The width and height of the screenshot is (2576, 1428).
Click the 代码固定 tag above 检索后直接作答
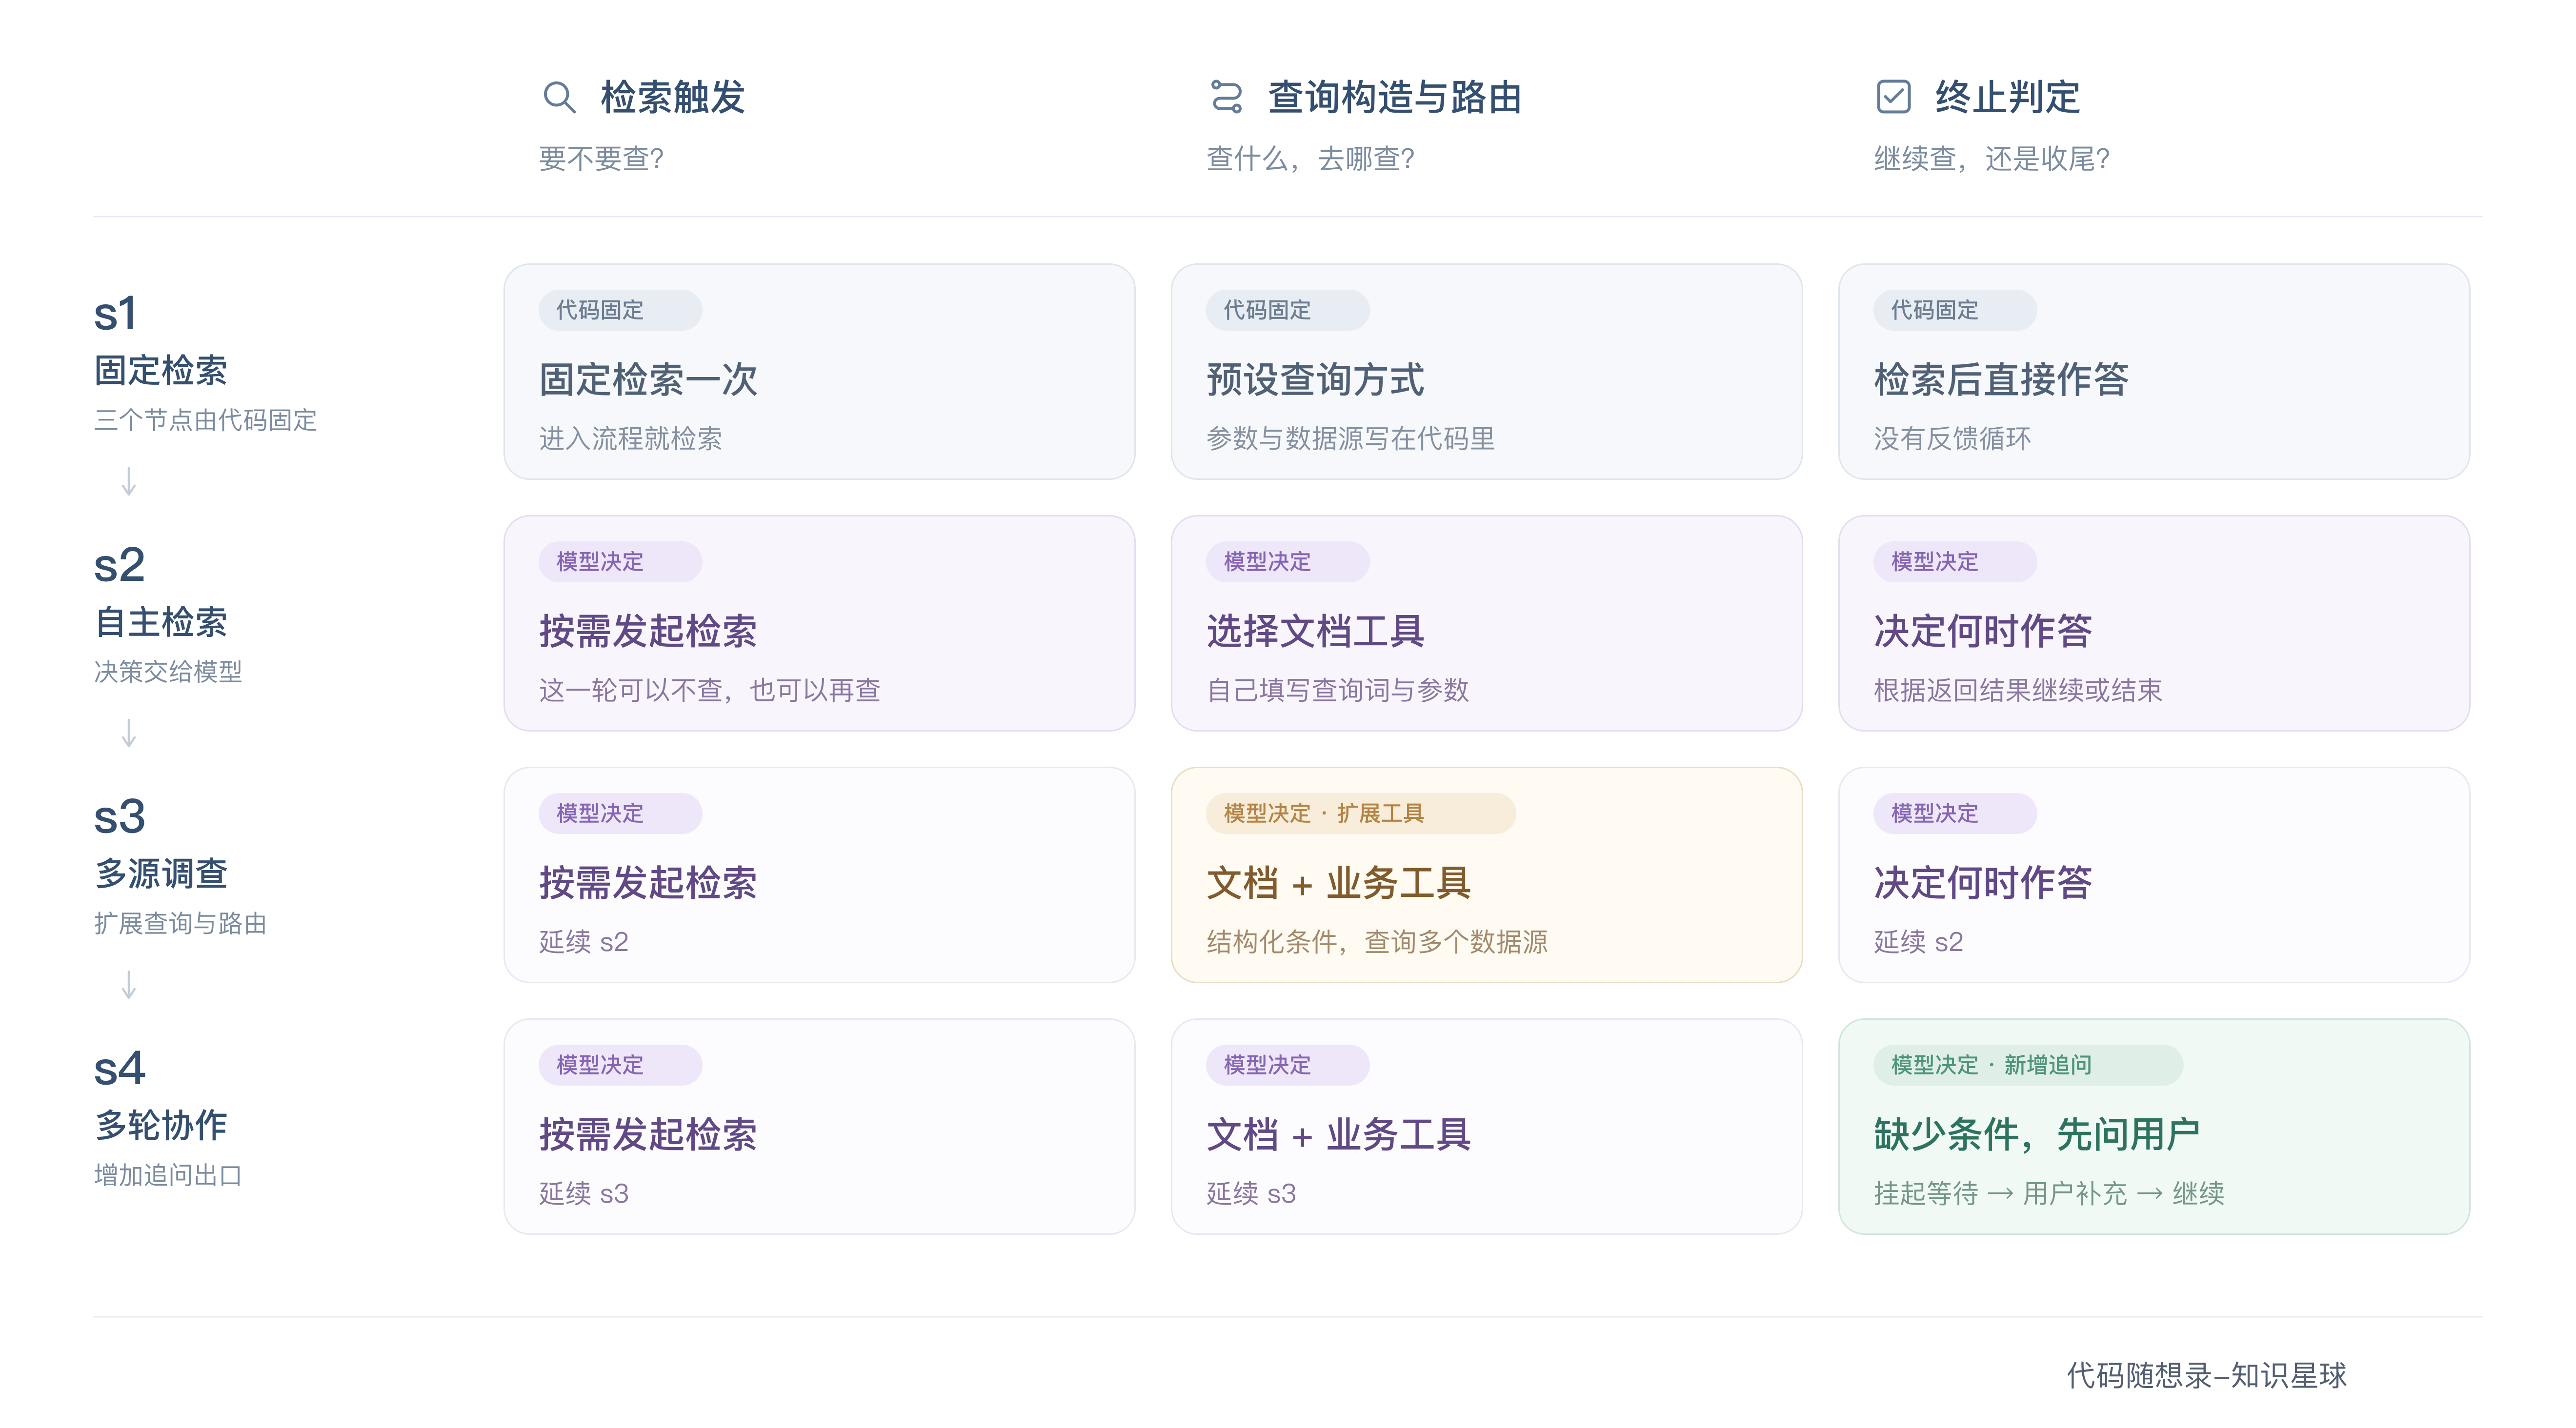coord(1955,310)
